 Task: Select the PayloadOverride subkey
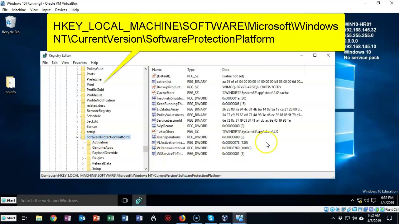[105, 153]
